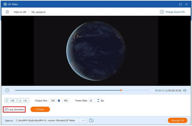Click the output width field 720
The image size is (192, 126).
pos(52,100)
